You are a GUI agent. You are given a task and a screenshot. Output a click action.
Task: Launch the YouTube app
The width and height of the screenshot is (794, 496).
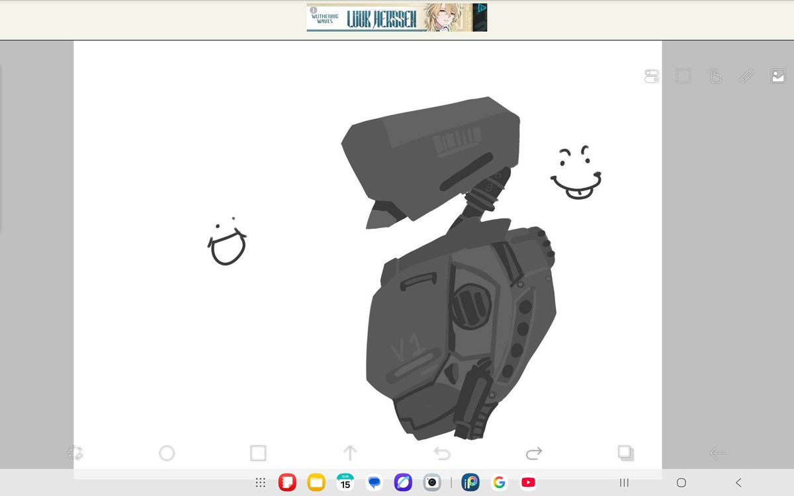click(528, 483)
